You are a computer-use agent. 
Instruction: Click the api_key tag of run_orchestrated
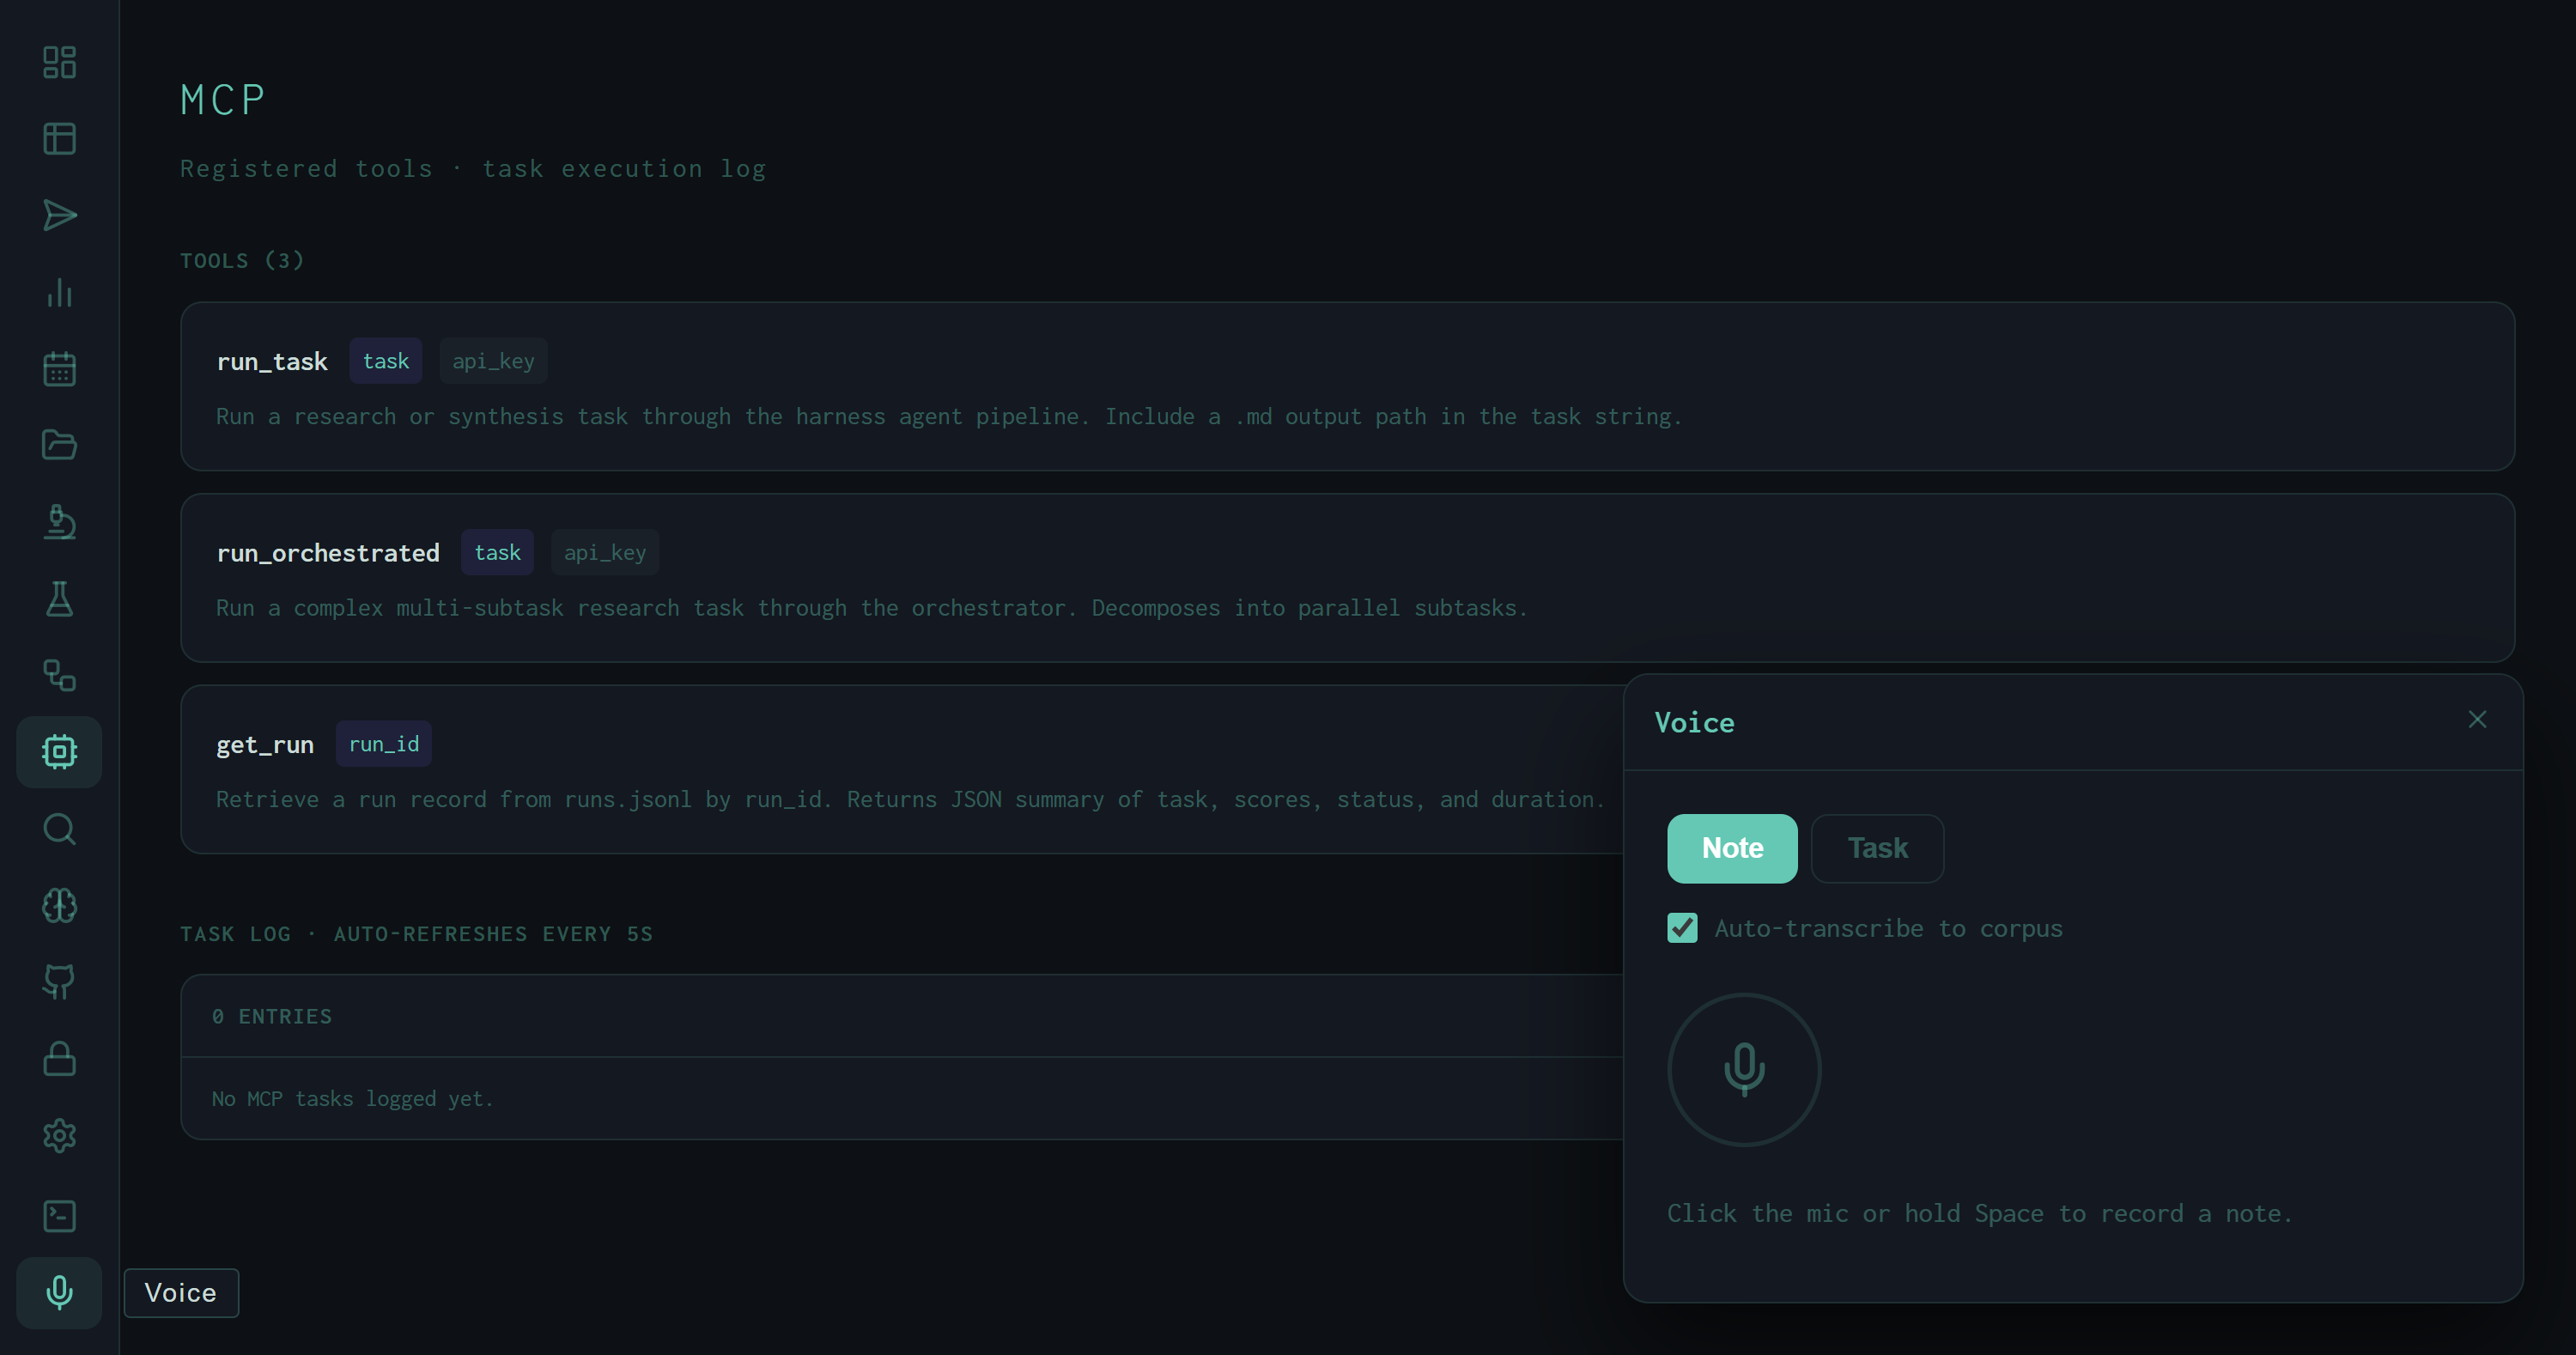[x=605, y=552]
